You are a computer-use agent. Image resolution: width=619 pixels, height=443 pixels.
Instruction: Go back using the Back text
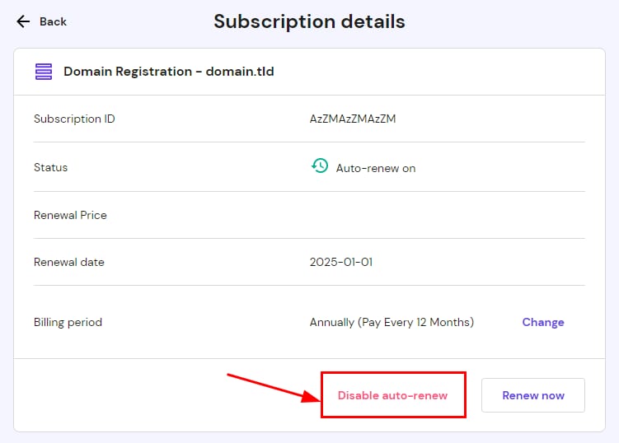pos(53,21)
